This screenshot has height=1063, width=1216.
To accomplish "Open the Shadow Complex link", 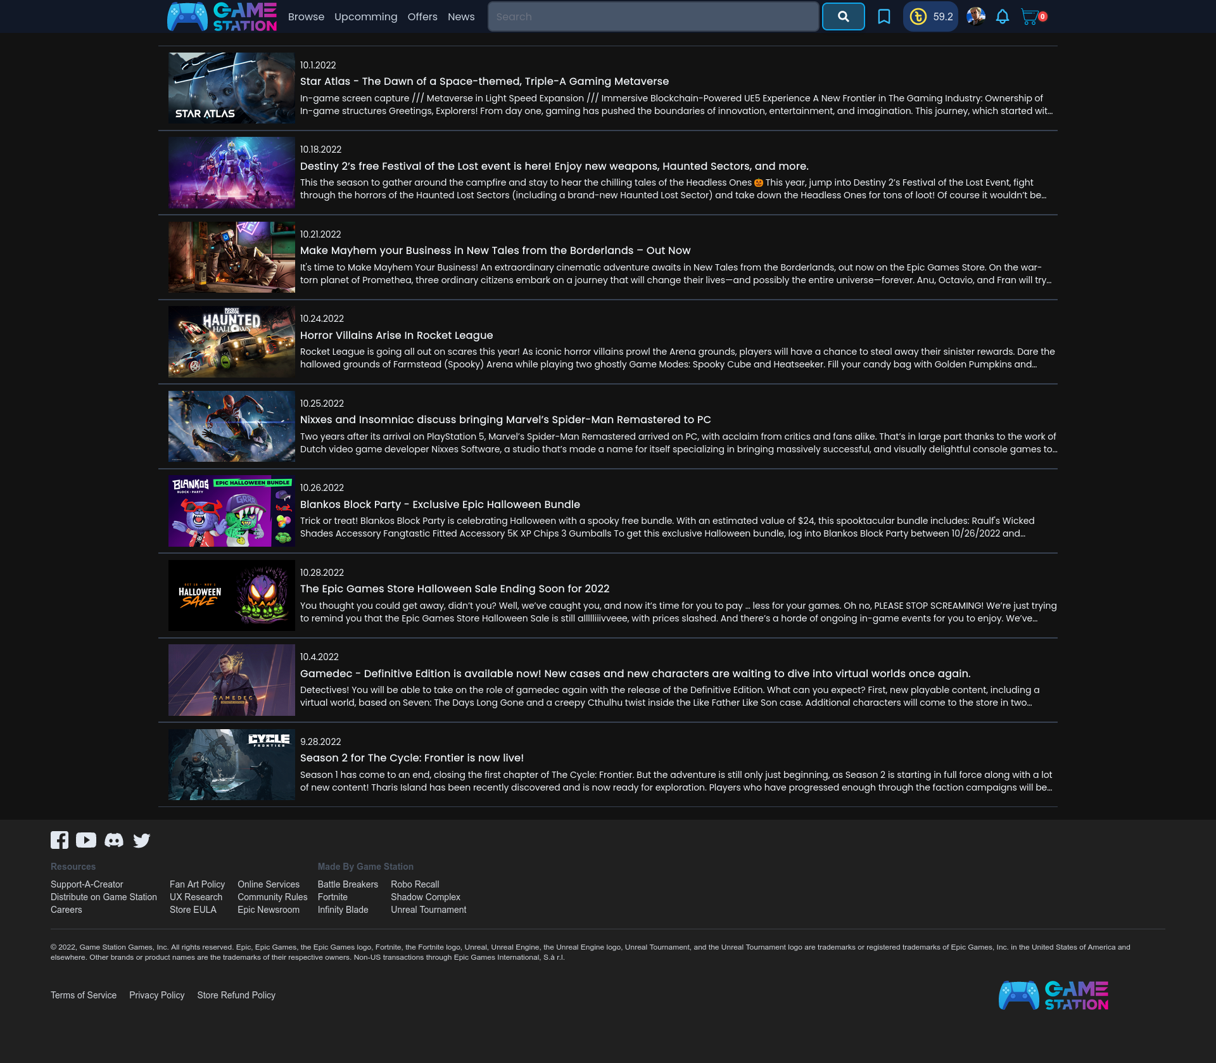I will point(426,897).
